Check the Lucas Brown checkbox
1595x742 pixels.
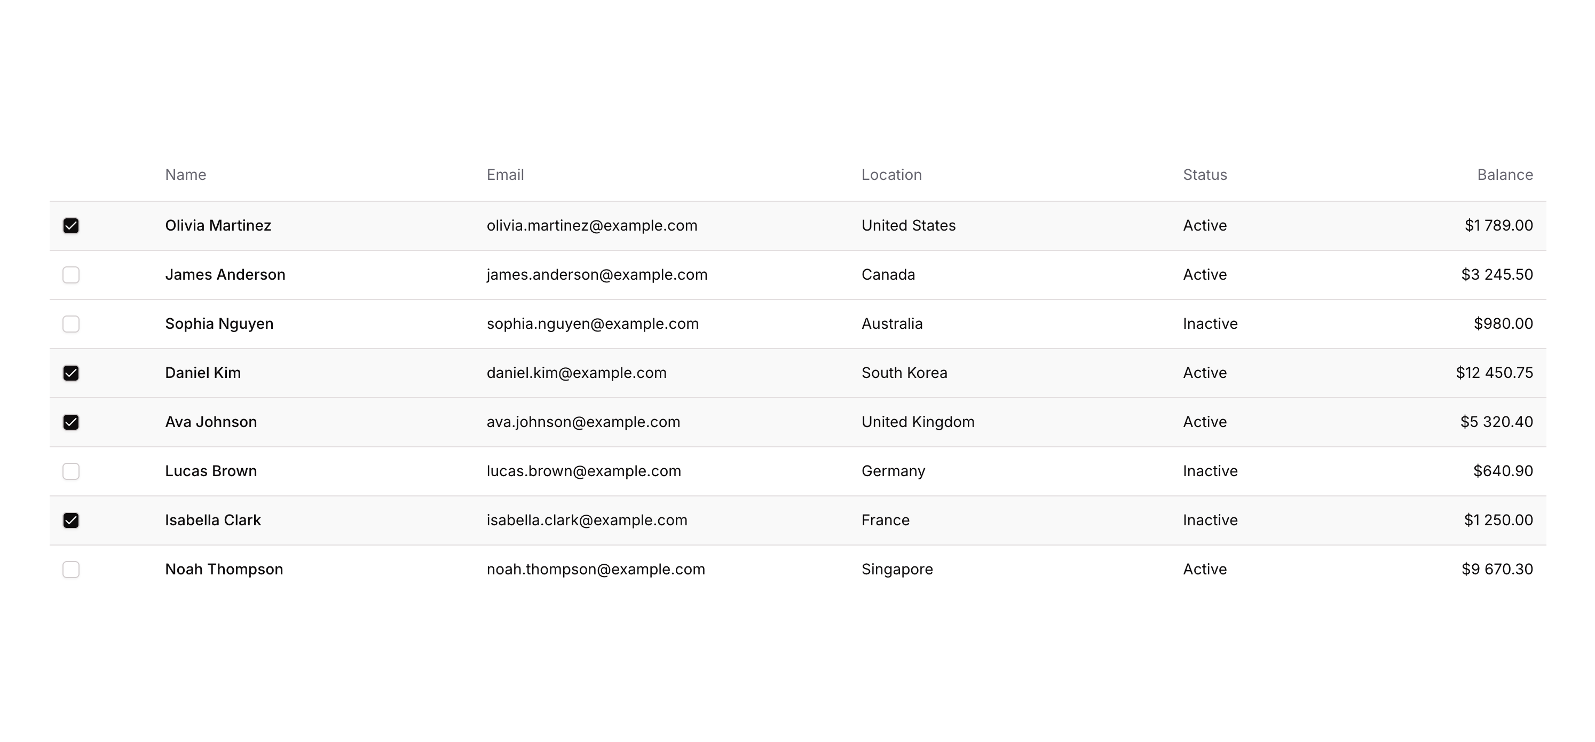71,471
